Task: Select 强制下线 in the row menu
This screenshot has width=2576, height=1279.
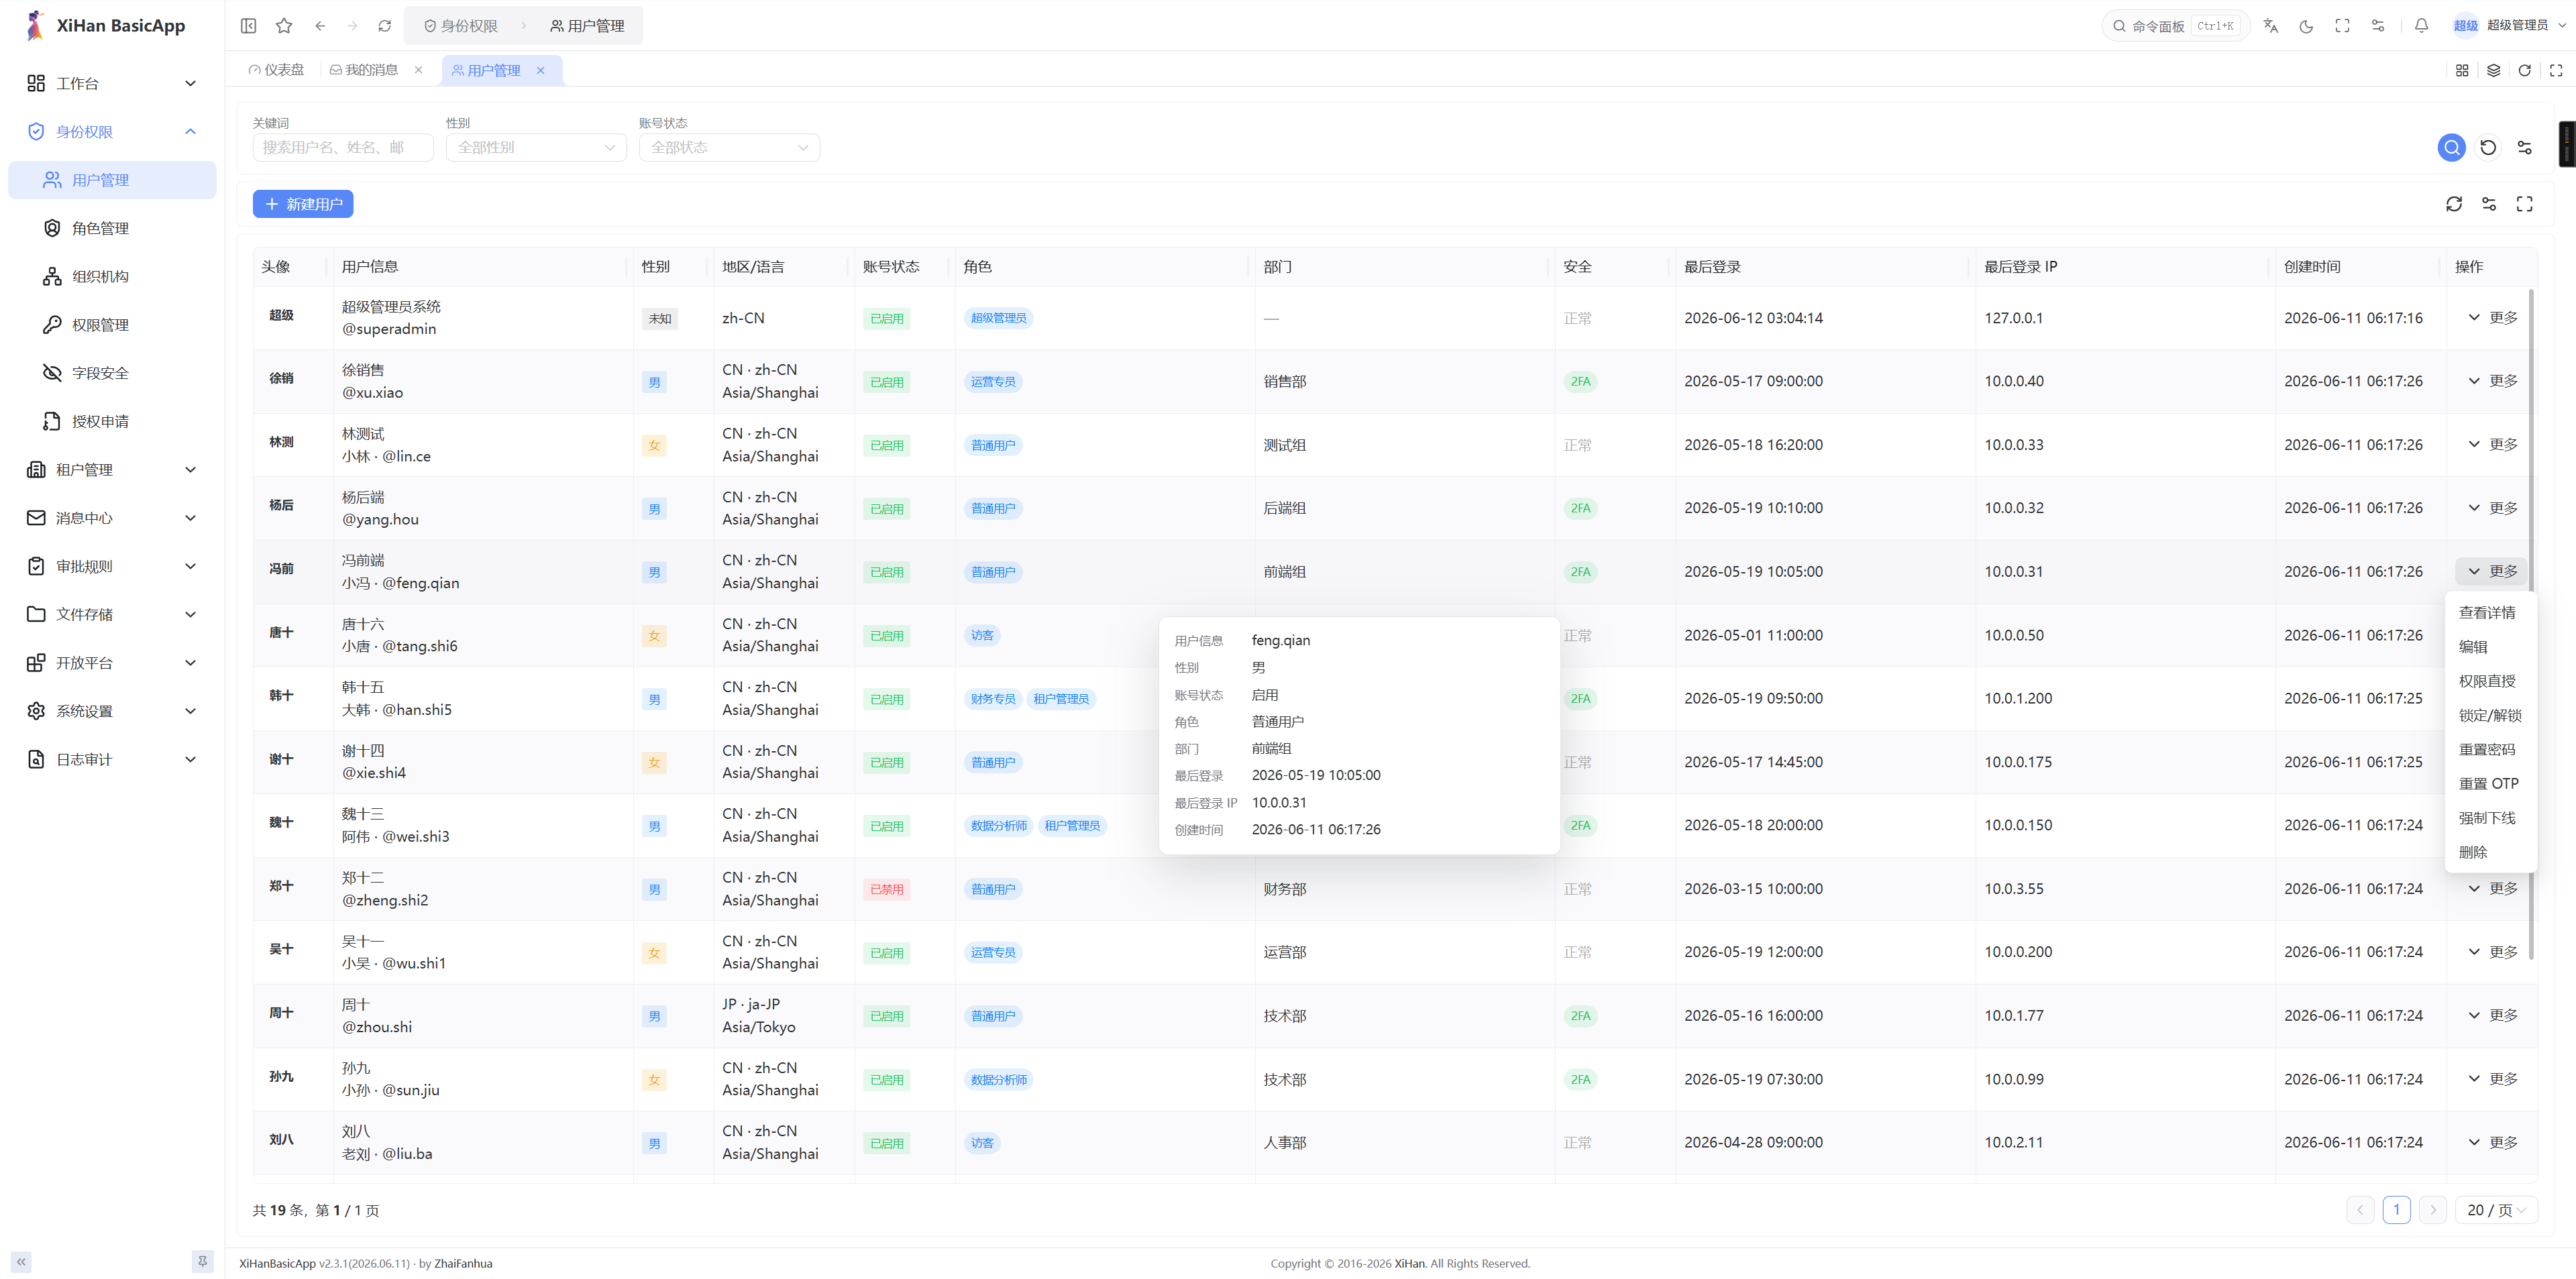Action: point(2490,818)
